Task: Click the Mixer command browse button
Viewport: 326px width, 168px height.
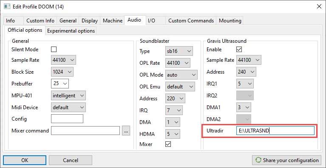Action: [x=126, y=131]
